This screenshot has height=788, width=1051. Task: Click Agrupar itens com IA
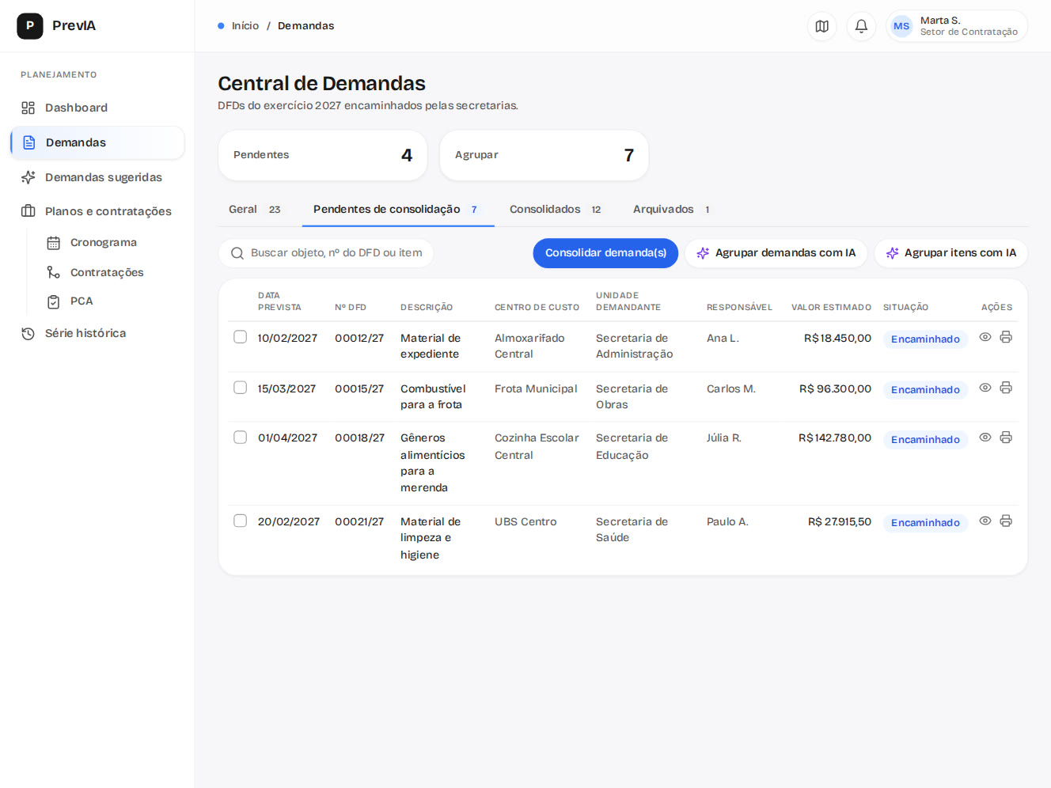951,253
